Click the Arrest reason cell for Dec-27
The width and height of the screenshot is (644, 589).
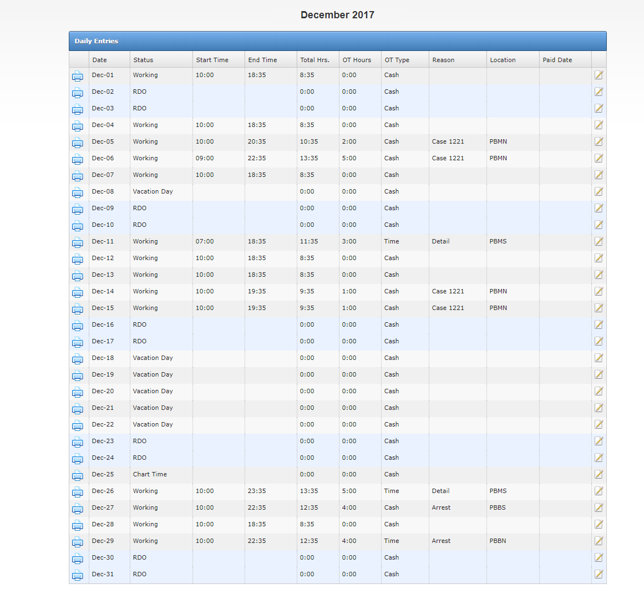pyautogui.click(x=441, y=507)
